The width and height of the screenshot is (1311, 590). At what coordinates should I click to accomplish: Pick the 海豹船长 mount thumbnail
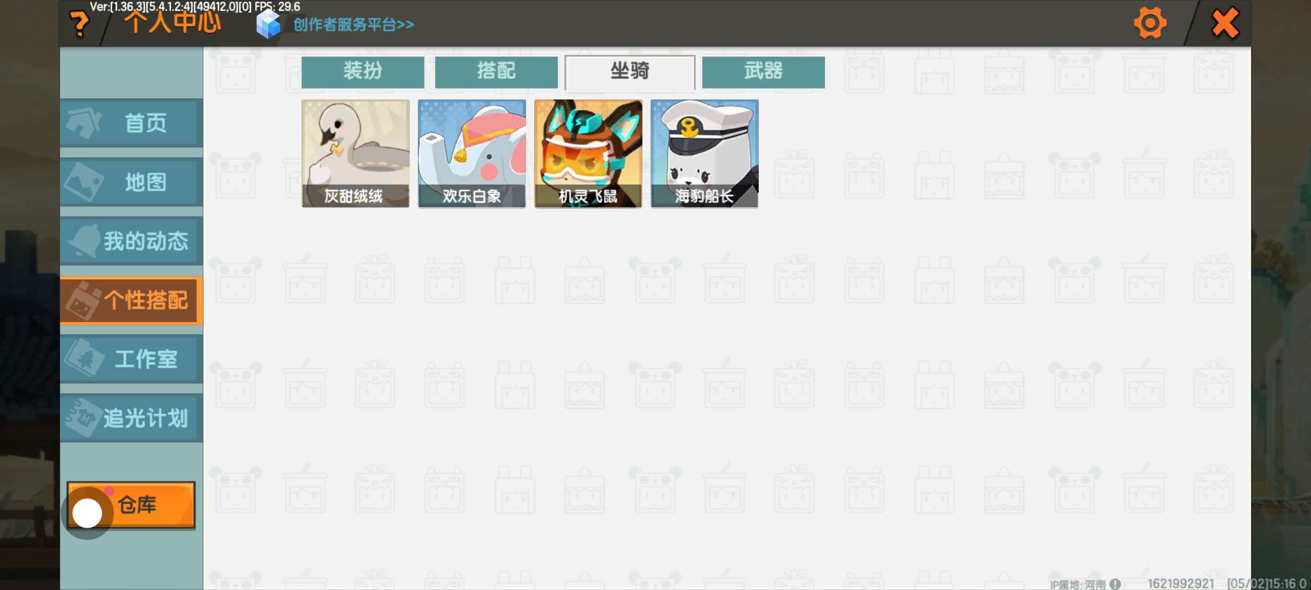pyautogui.click(x=704, y=154)
